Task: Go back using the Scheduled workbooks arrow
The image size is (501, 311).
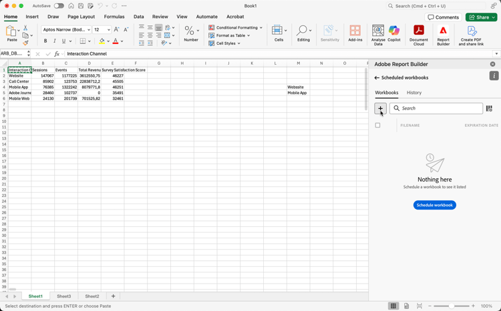Action: point(377,77)
